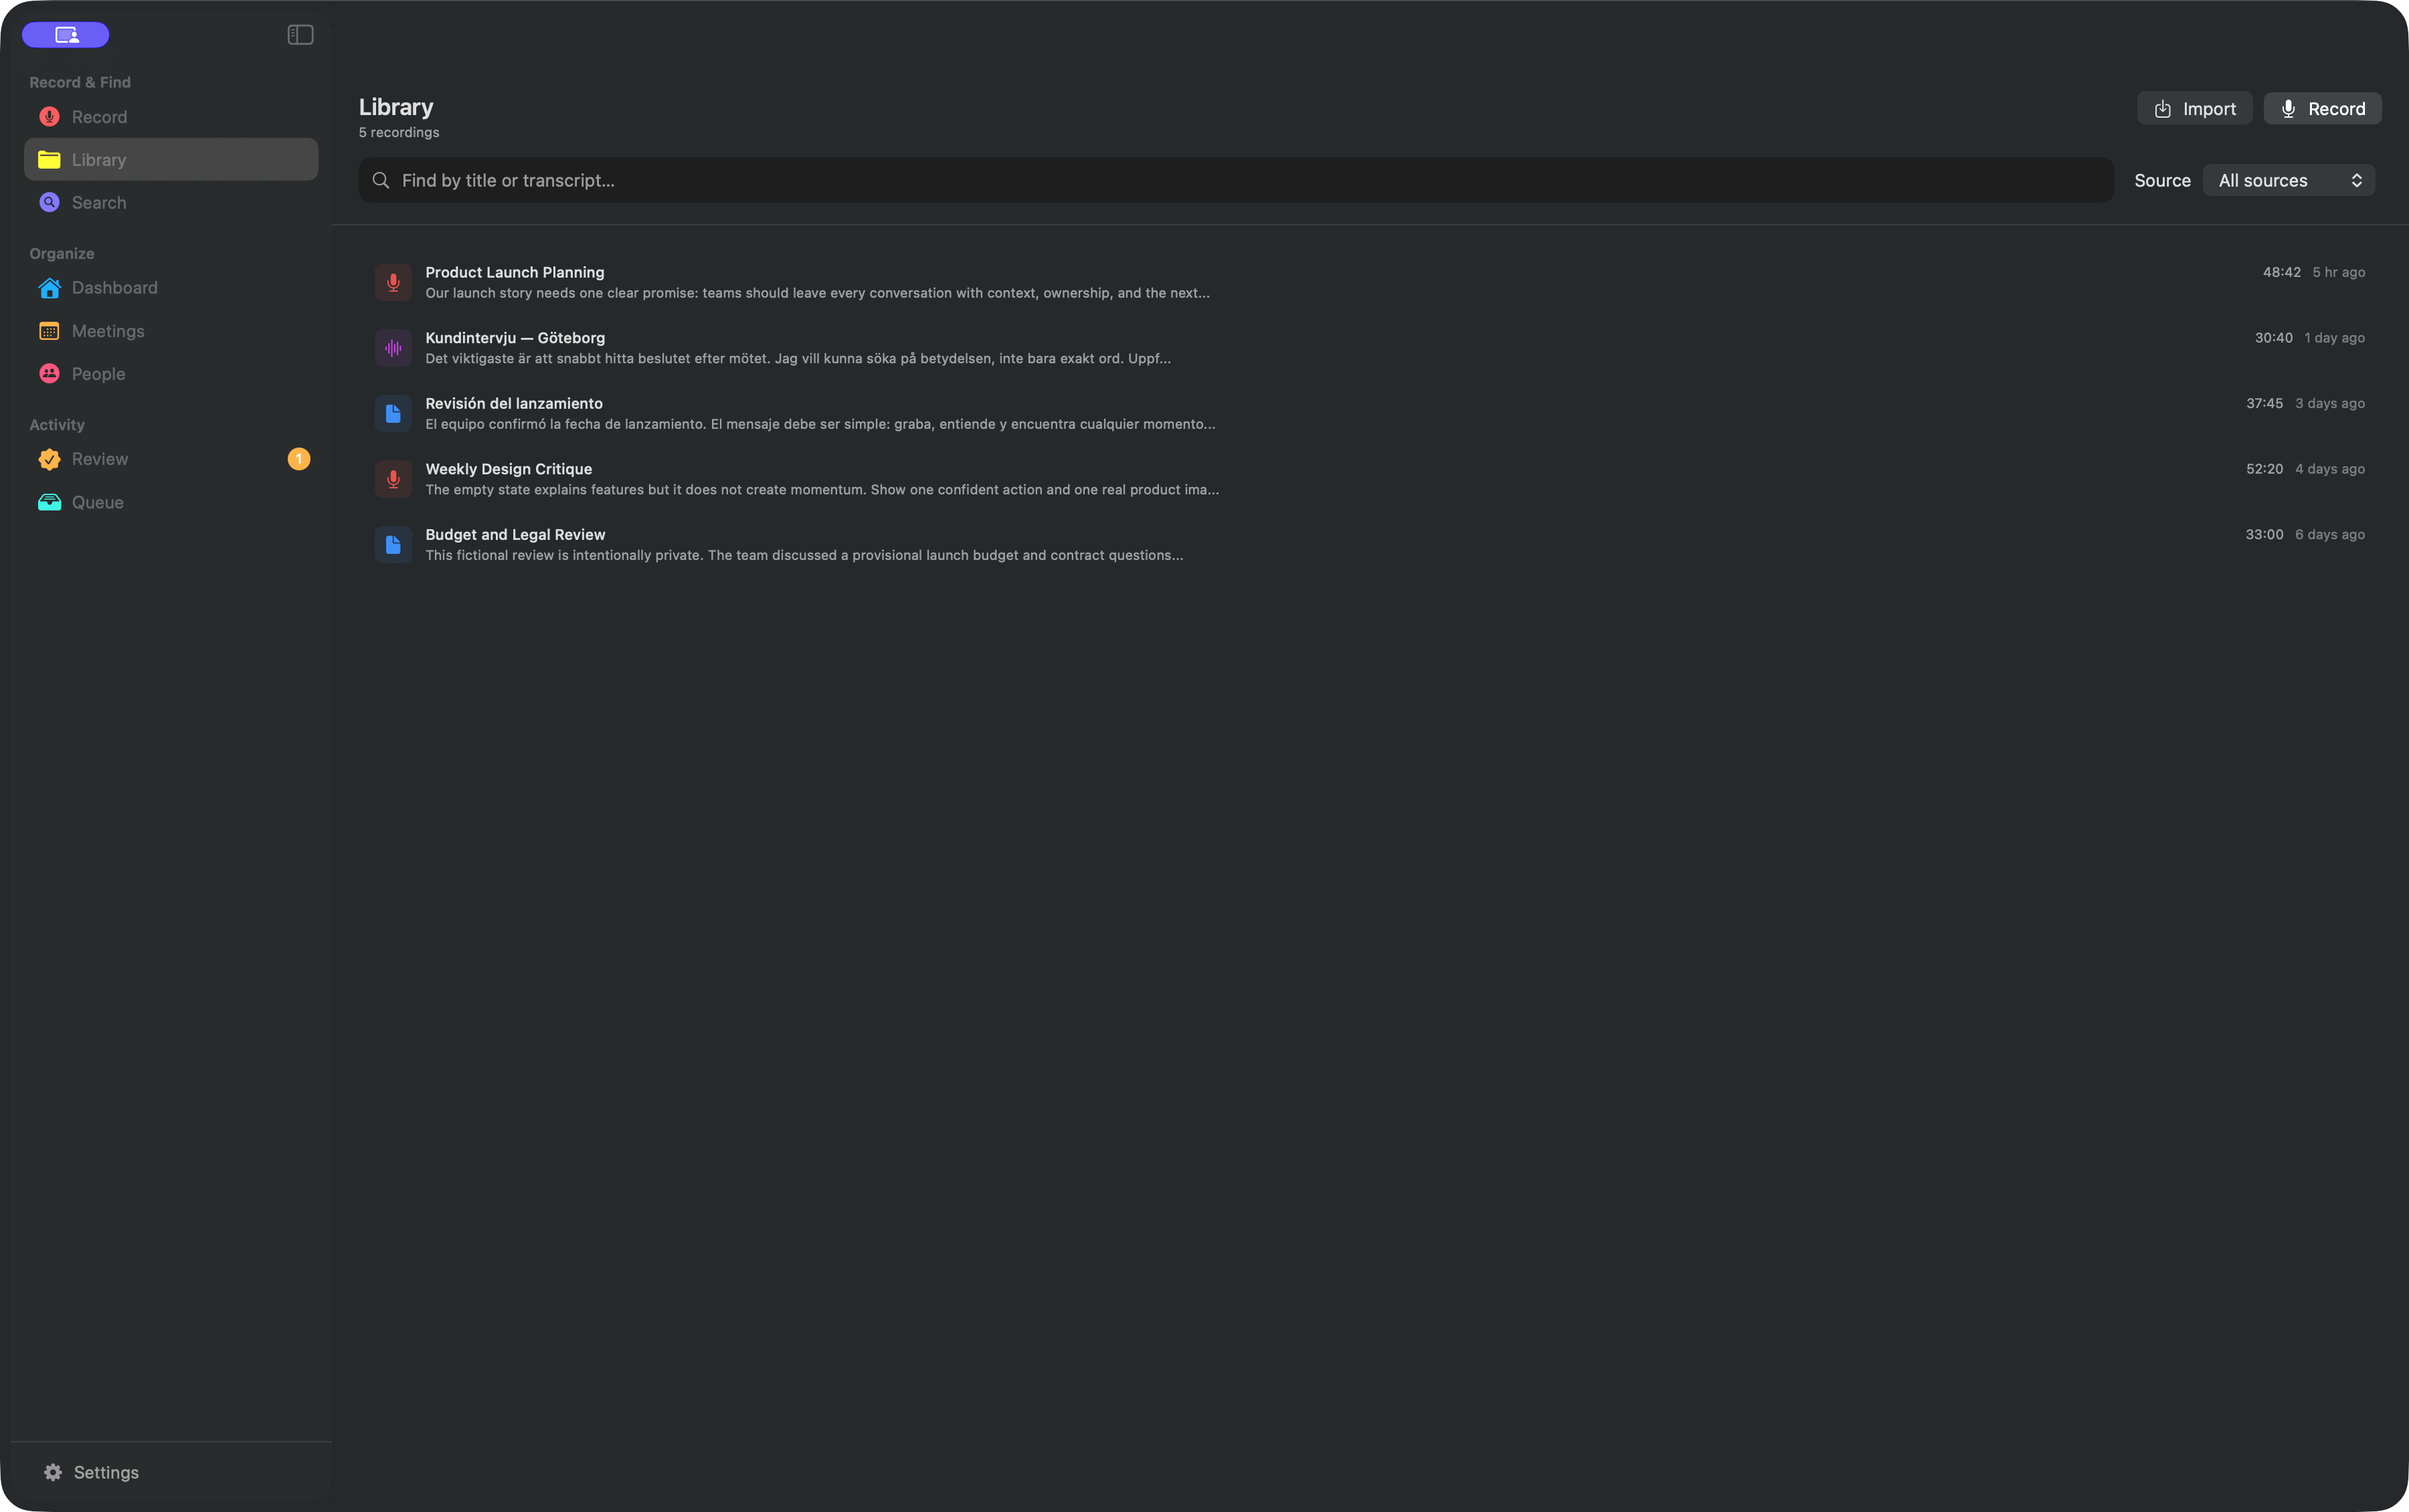Viewport: 2409px width, 1512px height.
Task: Click the Review checkmark badge icon
Action: click(49, 459)
